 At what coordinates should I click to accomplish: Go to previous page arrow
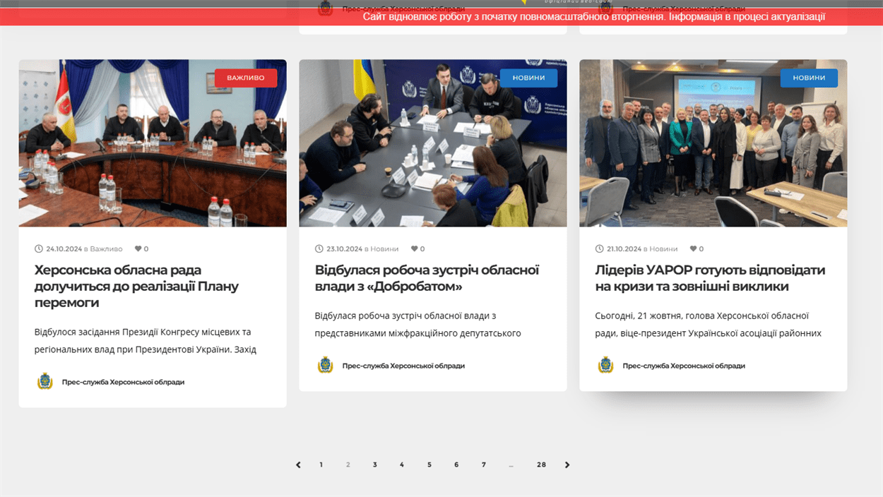tap(298, 465)
